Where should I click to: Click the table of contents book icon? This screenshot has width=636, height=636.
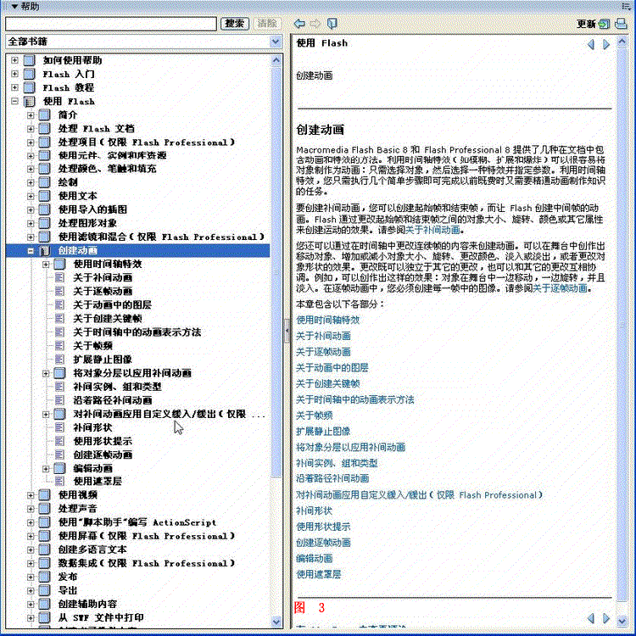pos(332,24)
